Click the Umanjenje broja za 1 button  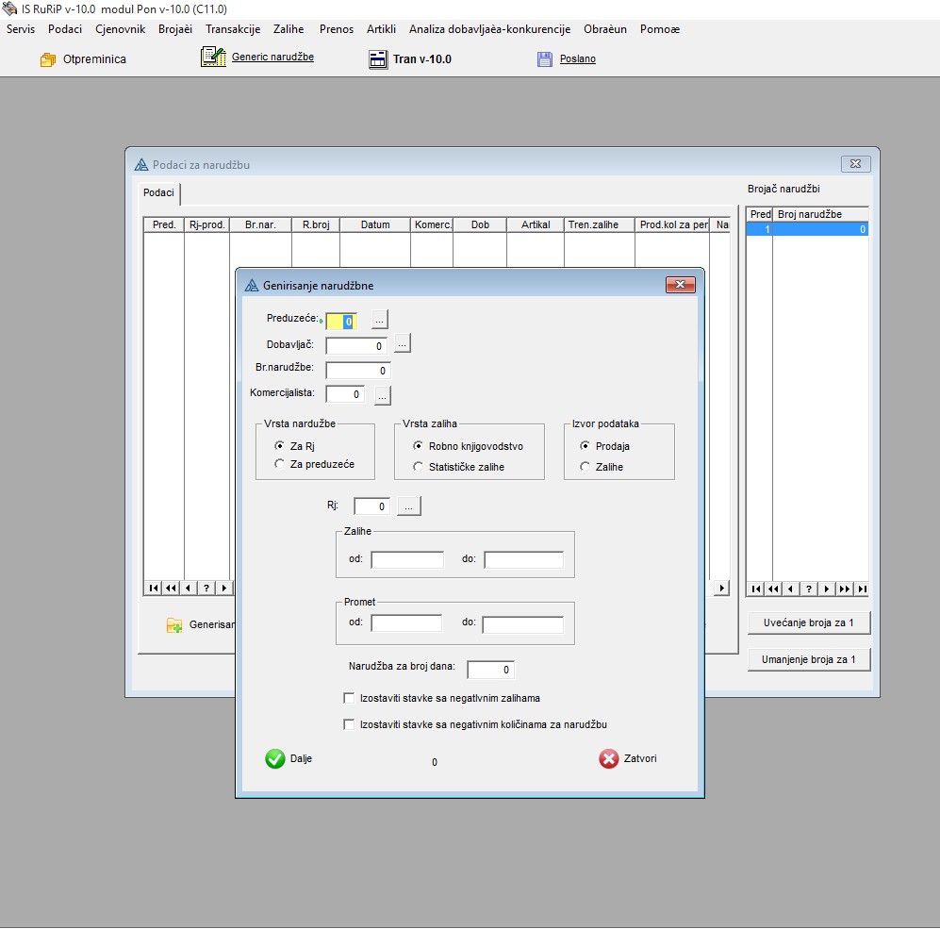pyautogui.click(x=808, y=659)
